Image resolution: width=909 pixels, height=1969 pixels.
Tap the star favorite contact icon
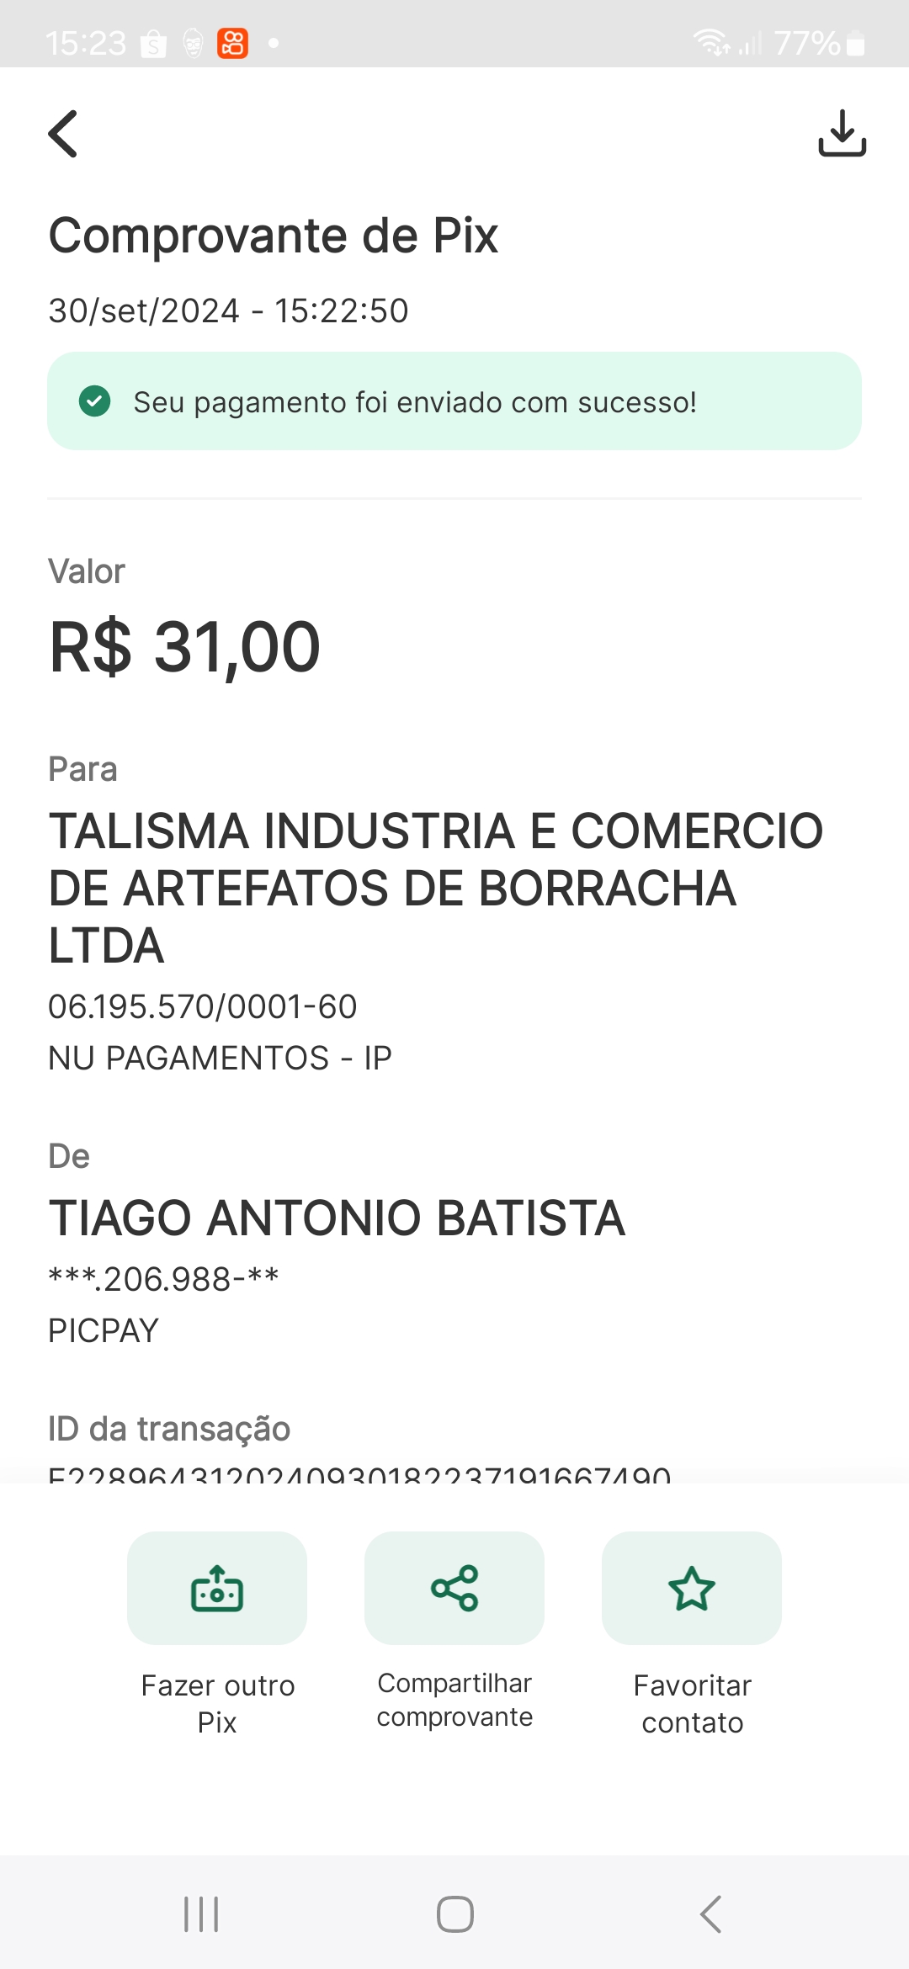(x=692, y=1588)
